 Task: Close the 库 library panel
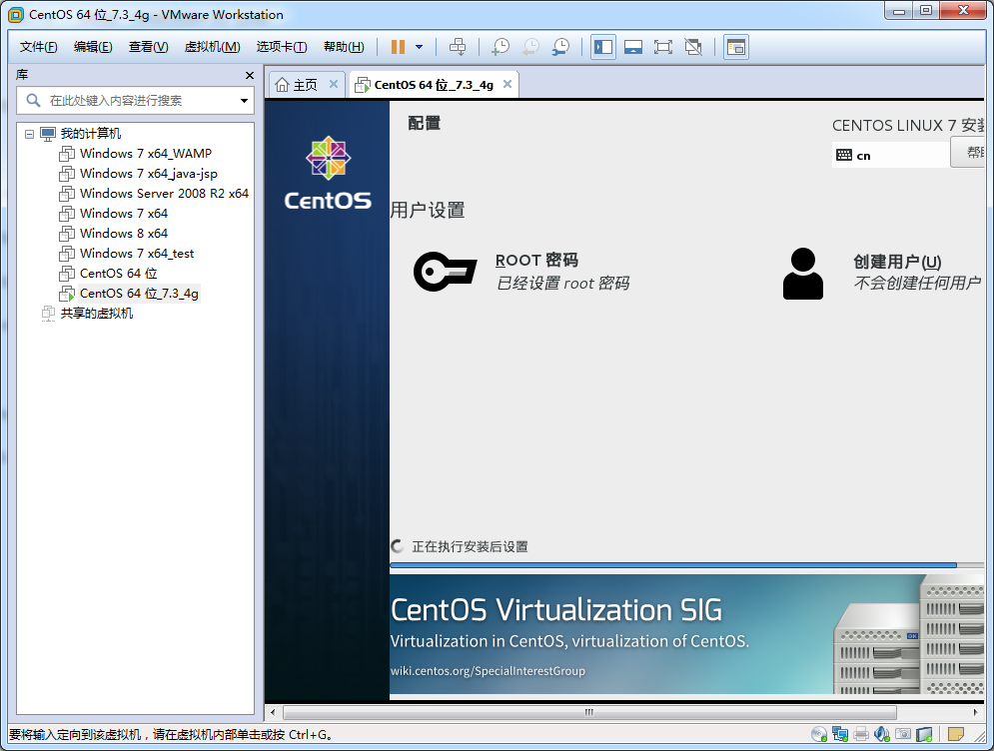(249, 76)
